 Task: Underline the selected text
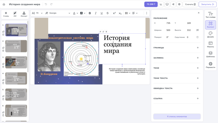point(102,13)
